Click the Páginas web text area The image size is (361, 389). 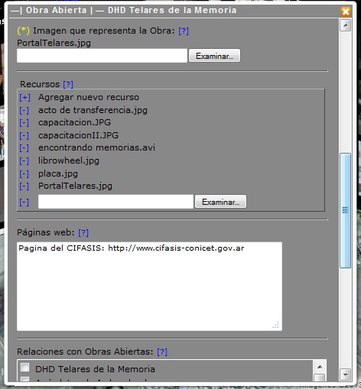coord(149,287)
